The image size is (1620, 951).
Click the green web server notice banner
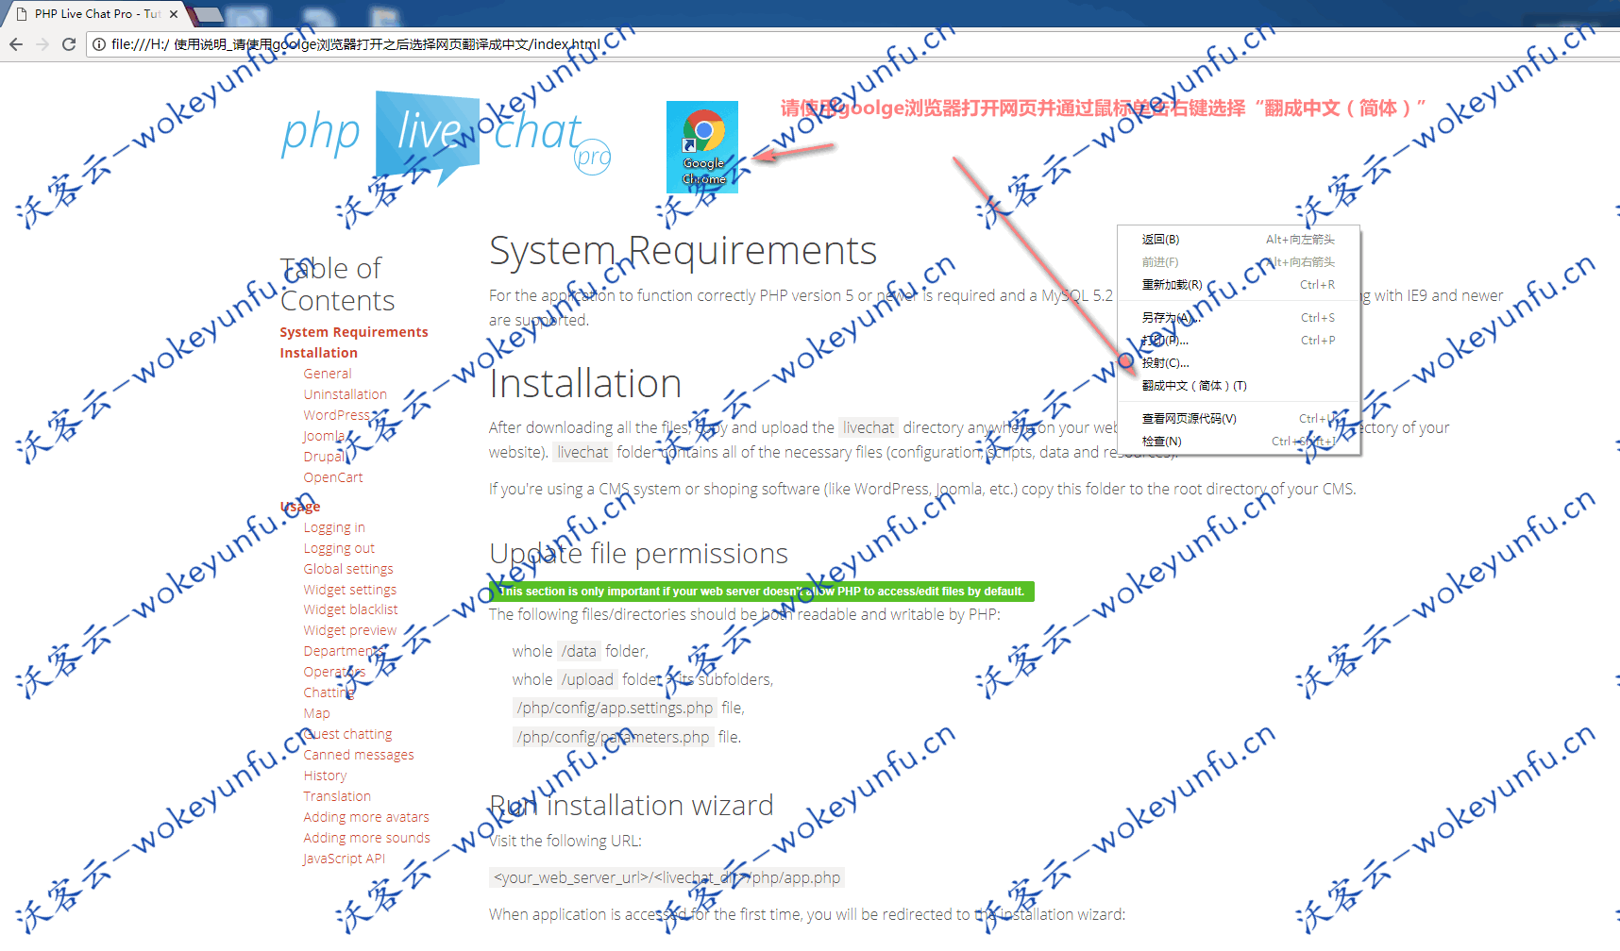[762, 592]
